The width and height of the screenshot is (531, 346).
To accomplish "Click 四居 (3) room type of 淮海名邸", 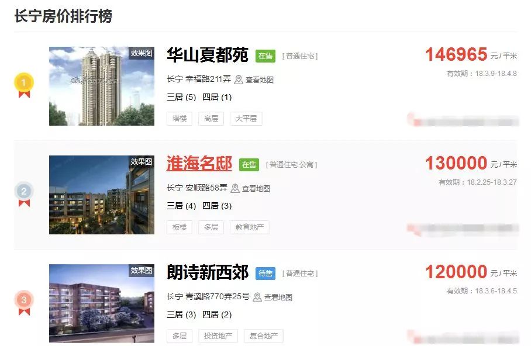I will 217,206.
